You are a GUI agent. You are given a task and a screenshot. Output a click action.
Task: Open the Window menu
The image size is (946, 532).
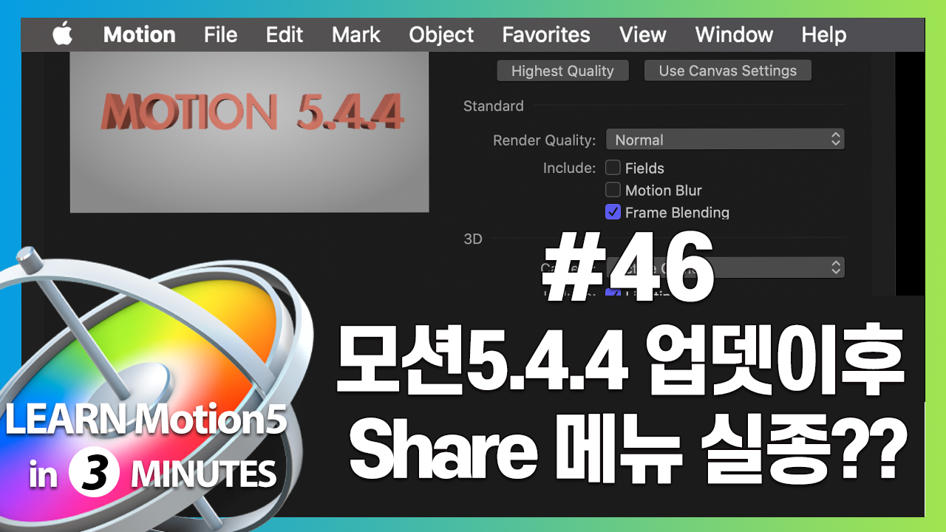pos(734,35)
